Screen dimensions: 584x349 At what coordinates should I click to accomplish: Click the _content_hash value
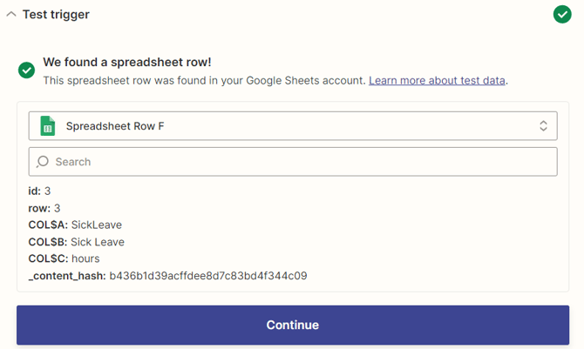coord(207,276)
